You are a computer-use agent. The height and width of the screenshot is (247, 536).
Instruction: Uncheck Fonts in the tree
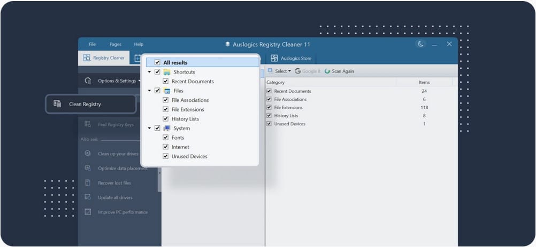(x=165, y=138)
